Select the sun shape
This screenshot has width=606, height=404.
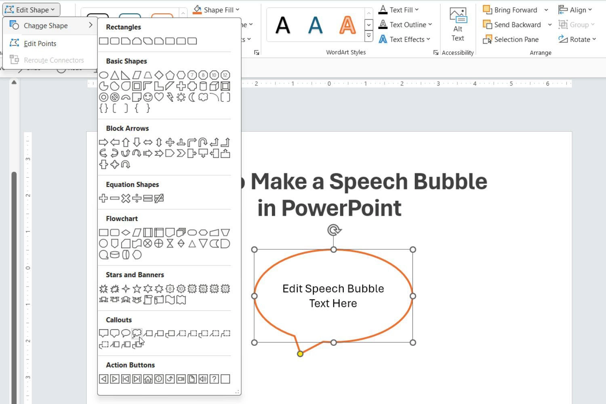(x=181, y=97)
